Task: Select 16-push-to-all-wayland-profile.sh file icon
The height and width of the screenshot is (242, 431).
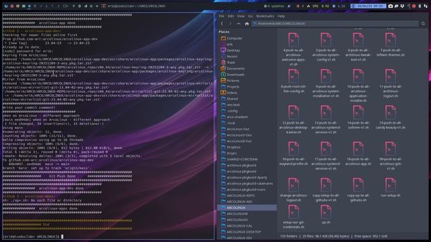Action: tap(294, 149)
